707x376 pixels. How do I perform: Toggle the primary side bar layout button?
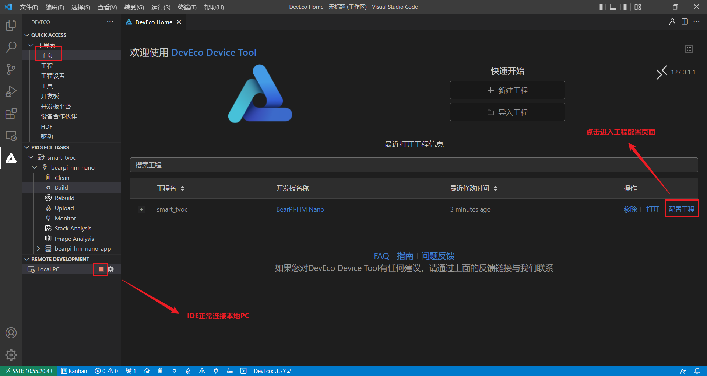(x=603, y=7)
